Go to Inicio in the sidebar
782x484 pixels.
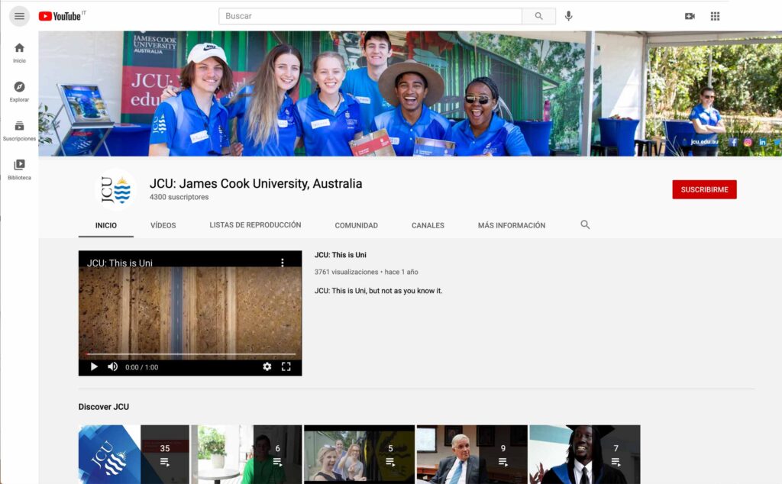point(19,53)
